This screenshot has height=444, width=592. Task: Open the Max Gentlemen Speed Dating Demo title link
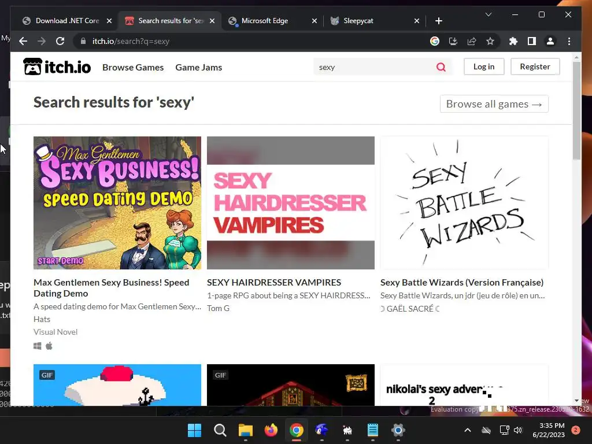[x=112, y=288]
